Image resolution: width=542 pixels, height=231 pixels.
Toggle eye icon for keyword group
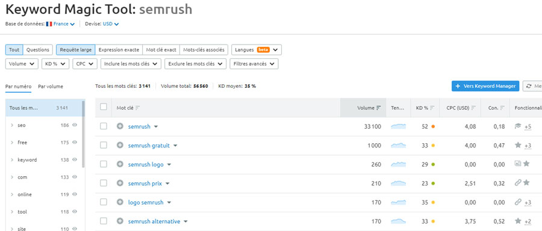point(74,159)
